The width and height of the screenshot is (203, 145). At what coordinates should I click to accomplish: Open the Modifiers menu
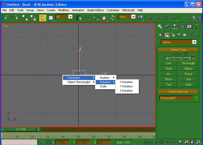coord(64,10)
